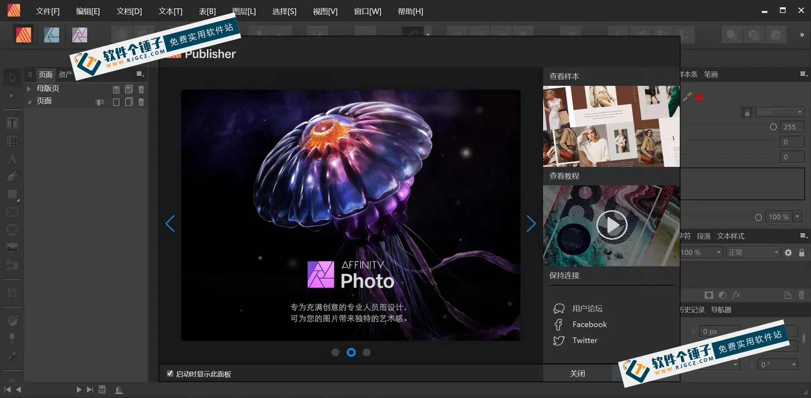
Task: Select the Table tool
Action: pos(12,140)
